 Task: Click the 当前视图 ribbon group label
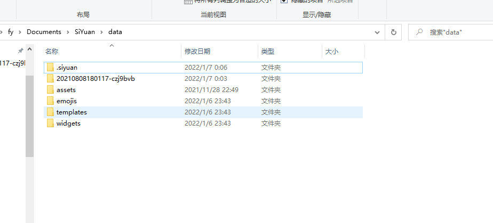[x=213, y=14]
